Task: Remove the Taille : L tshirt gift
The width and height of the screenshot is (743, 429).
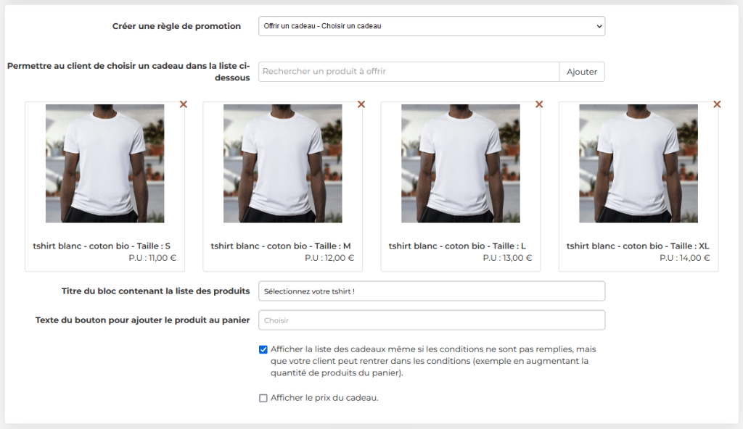Action: (x=539, y=104)
